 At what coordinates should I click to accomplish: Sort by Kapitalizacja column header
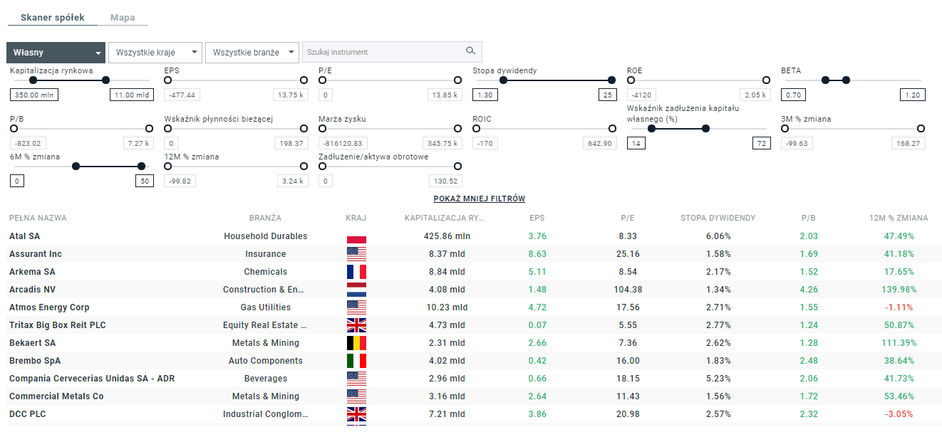[445, 218]
